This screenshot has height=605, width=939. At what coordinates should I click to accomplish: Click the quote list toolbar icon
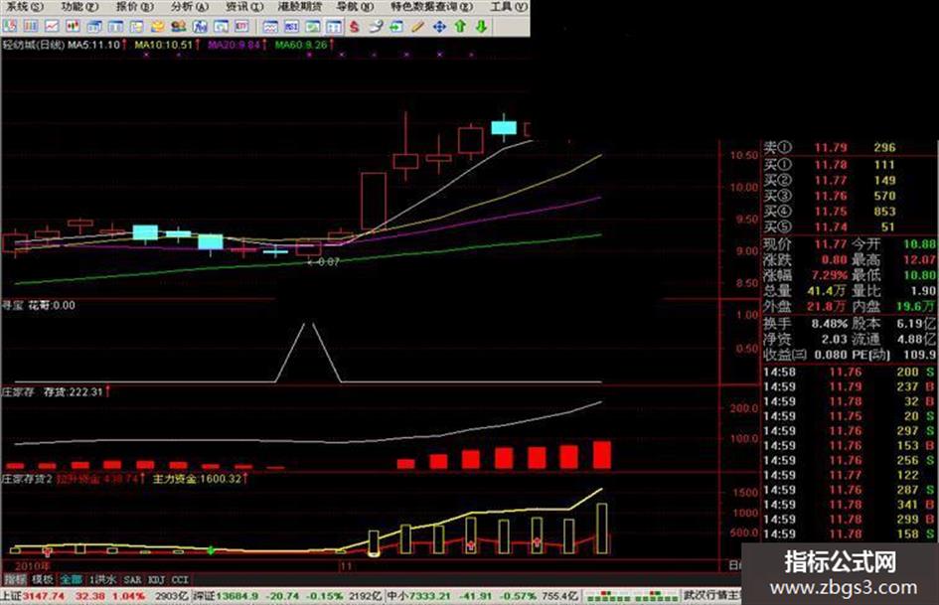(31, 27)
